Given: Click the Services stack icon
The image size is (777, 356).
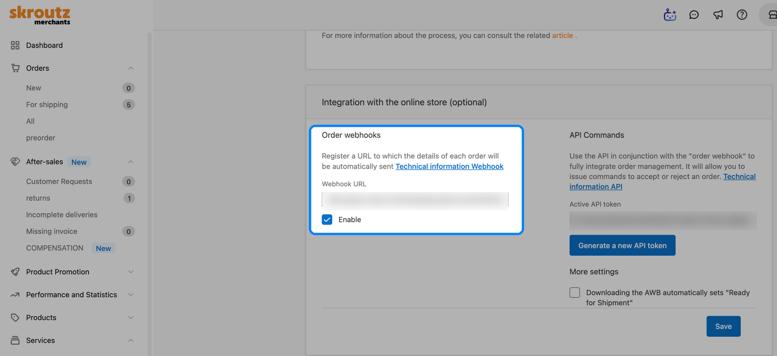Looking at the screenshot, I should [15, 340].
